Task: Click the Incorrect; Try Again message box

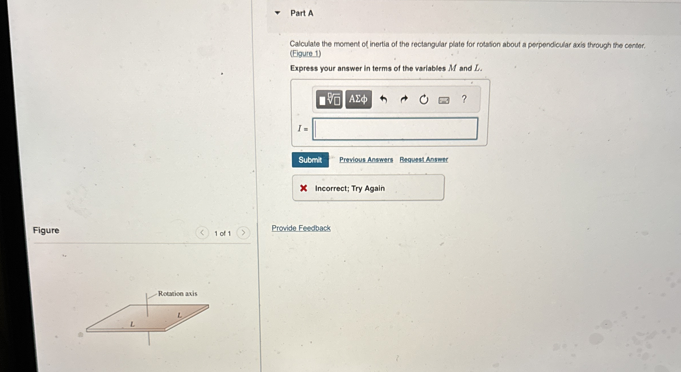Action: tap(368, 188)
